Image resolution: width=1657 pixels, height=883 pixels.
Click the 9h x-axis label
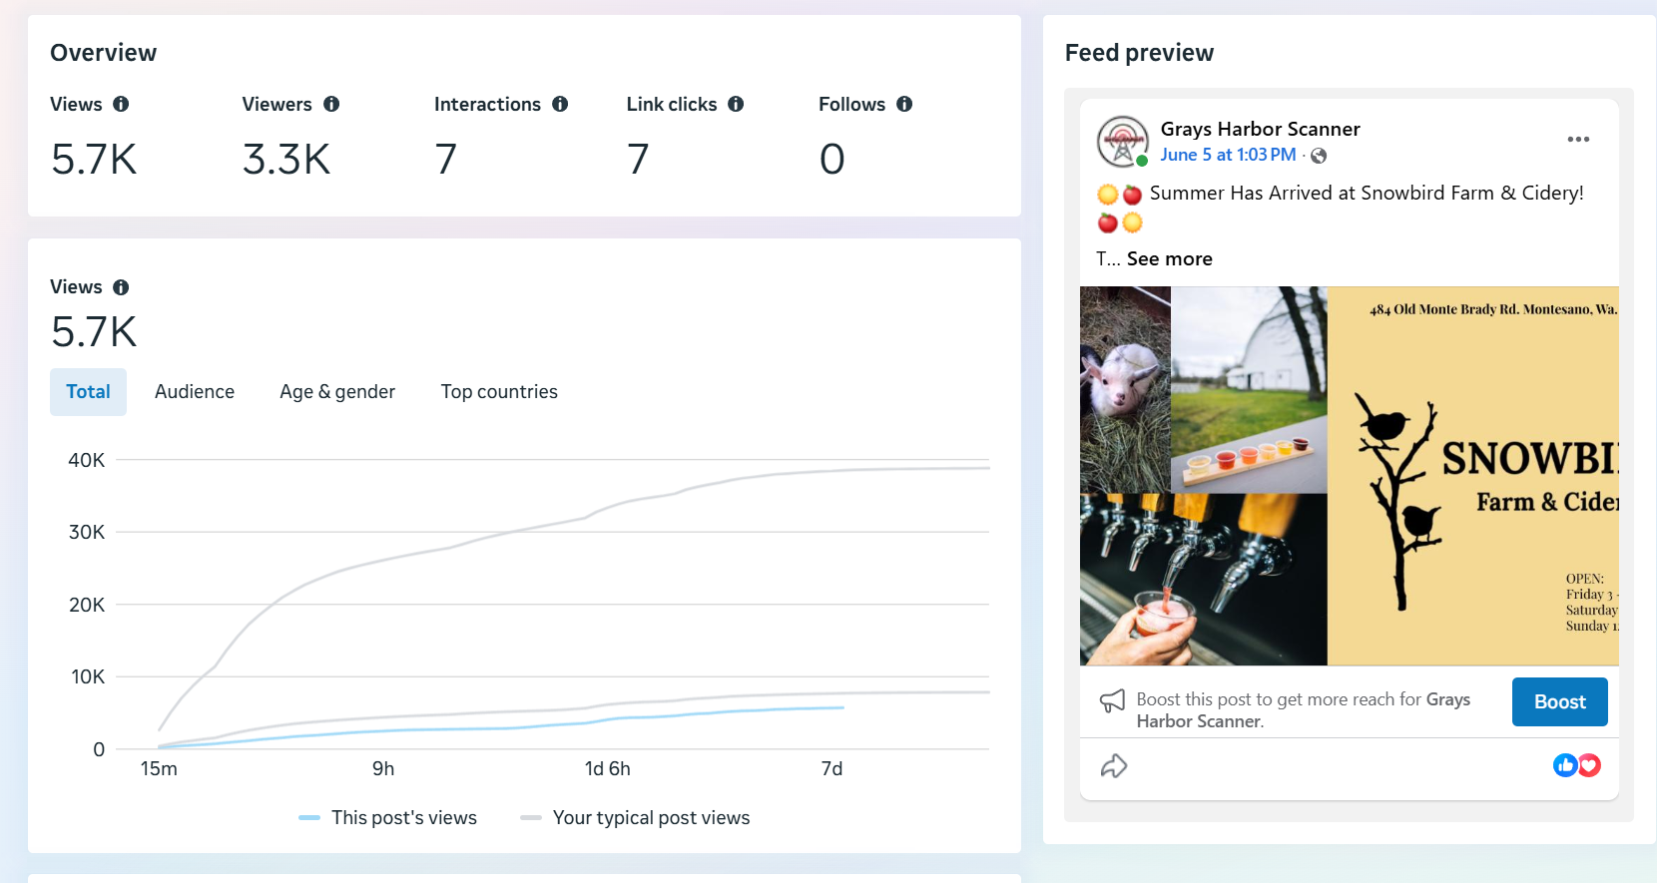[x=383, y=769]
